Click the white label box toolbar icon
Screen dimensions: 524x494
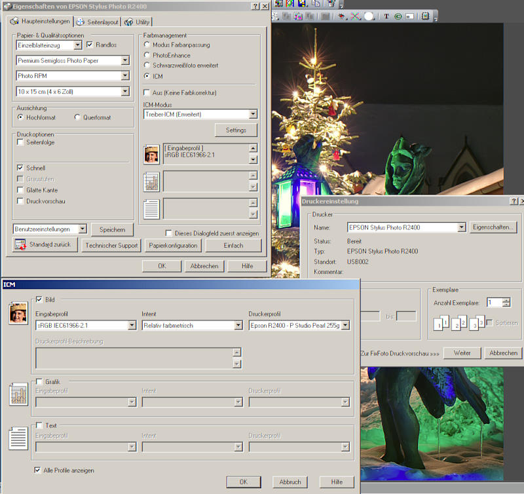coord(410,16)
